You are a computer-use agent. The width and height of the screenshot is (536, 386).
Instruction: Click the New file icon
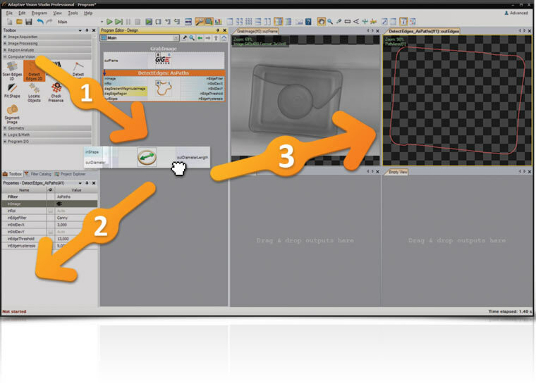tap(10, 22)
